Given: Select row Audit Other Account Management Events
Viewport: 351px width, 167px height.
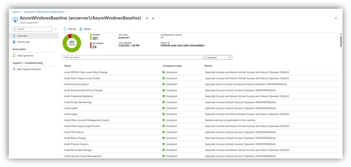Looking at the screenshot, I should (x=201, y=120).
